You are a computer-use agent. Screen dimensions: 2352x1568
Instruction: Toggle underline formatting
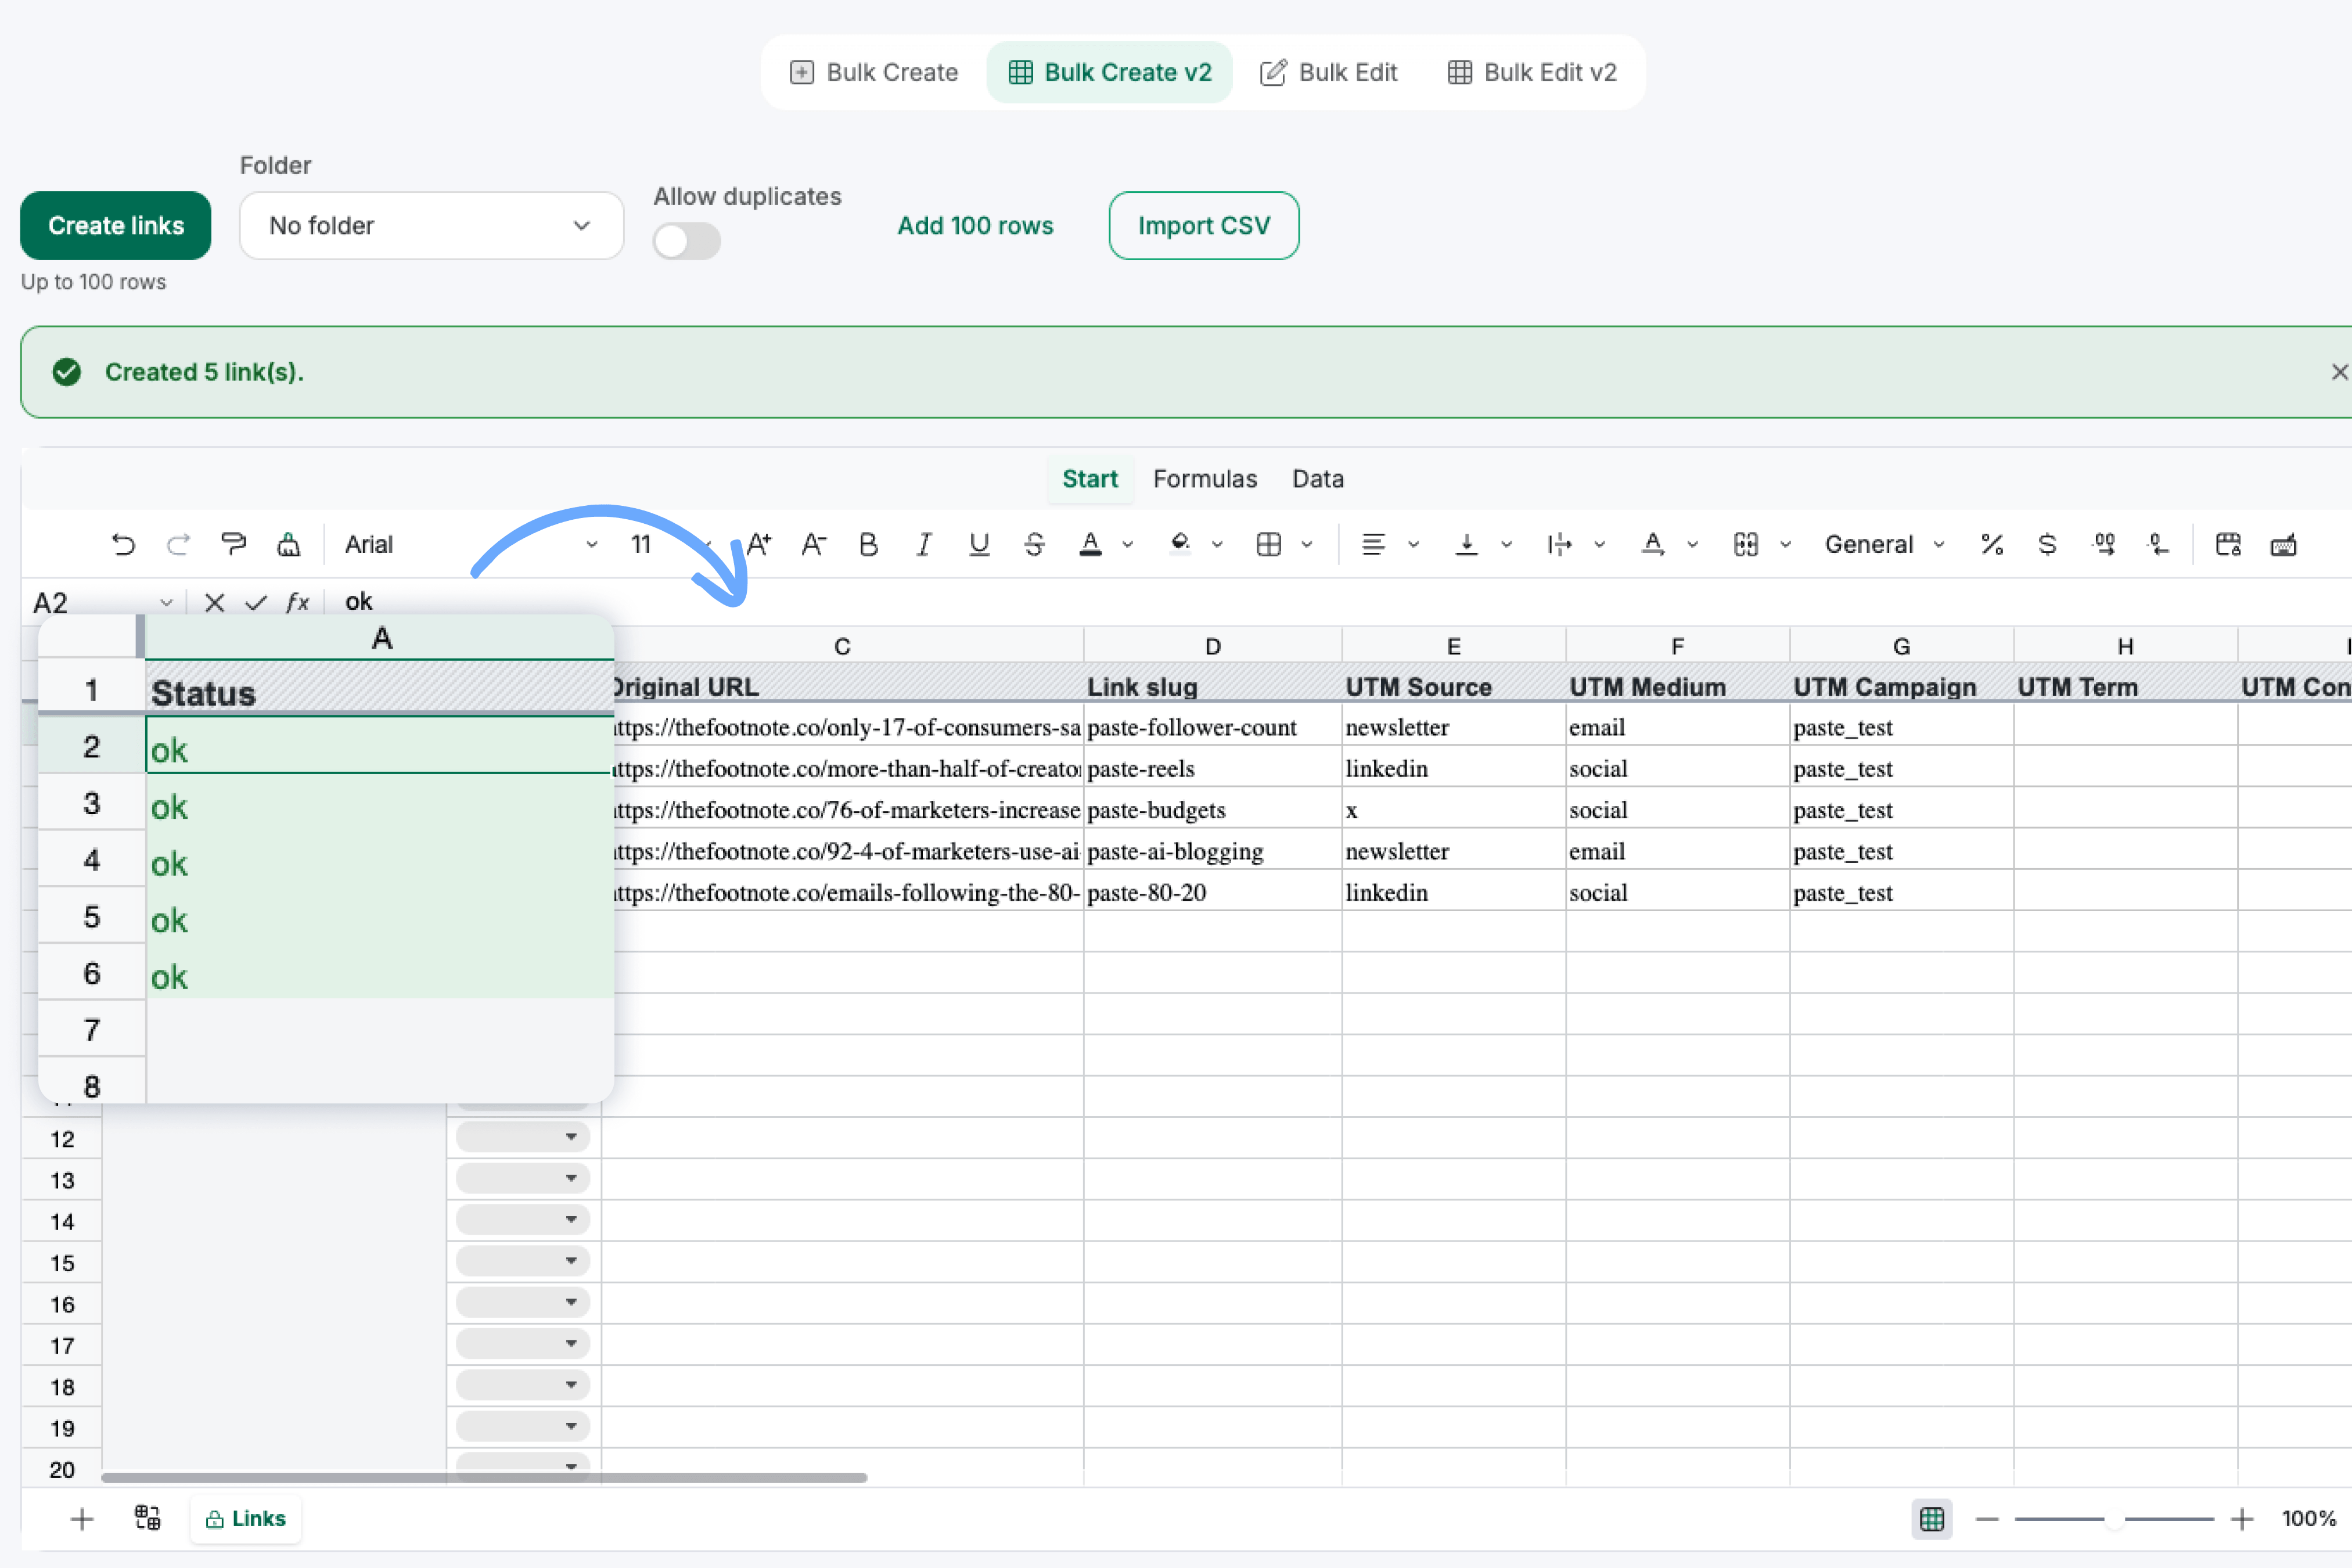979,544
